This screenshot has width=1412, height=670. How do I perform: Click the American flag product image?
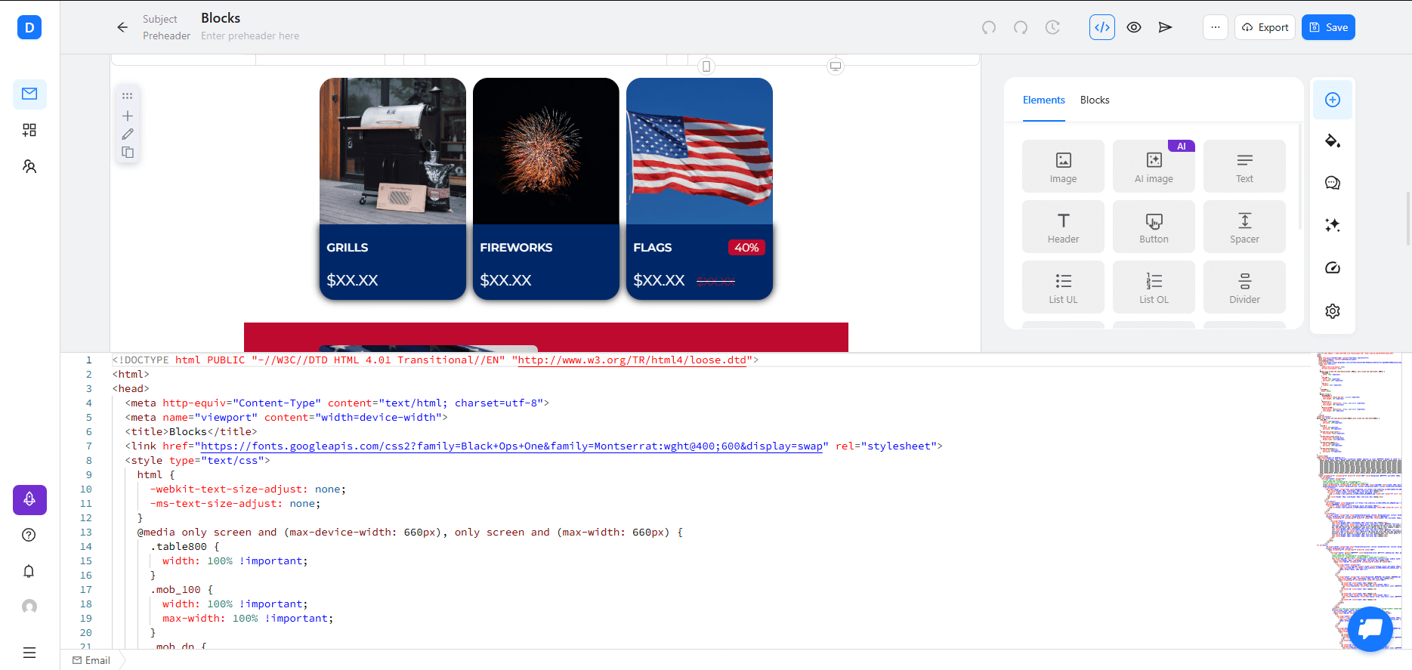click(700, 151)
